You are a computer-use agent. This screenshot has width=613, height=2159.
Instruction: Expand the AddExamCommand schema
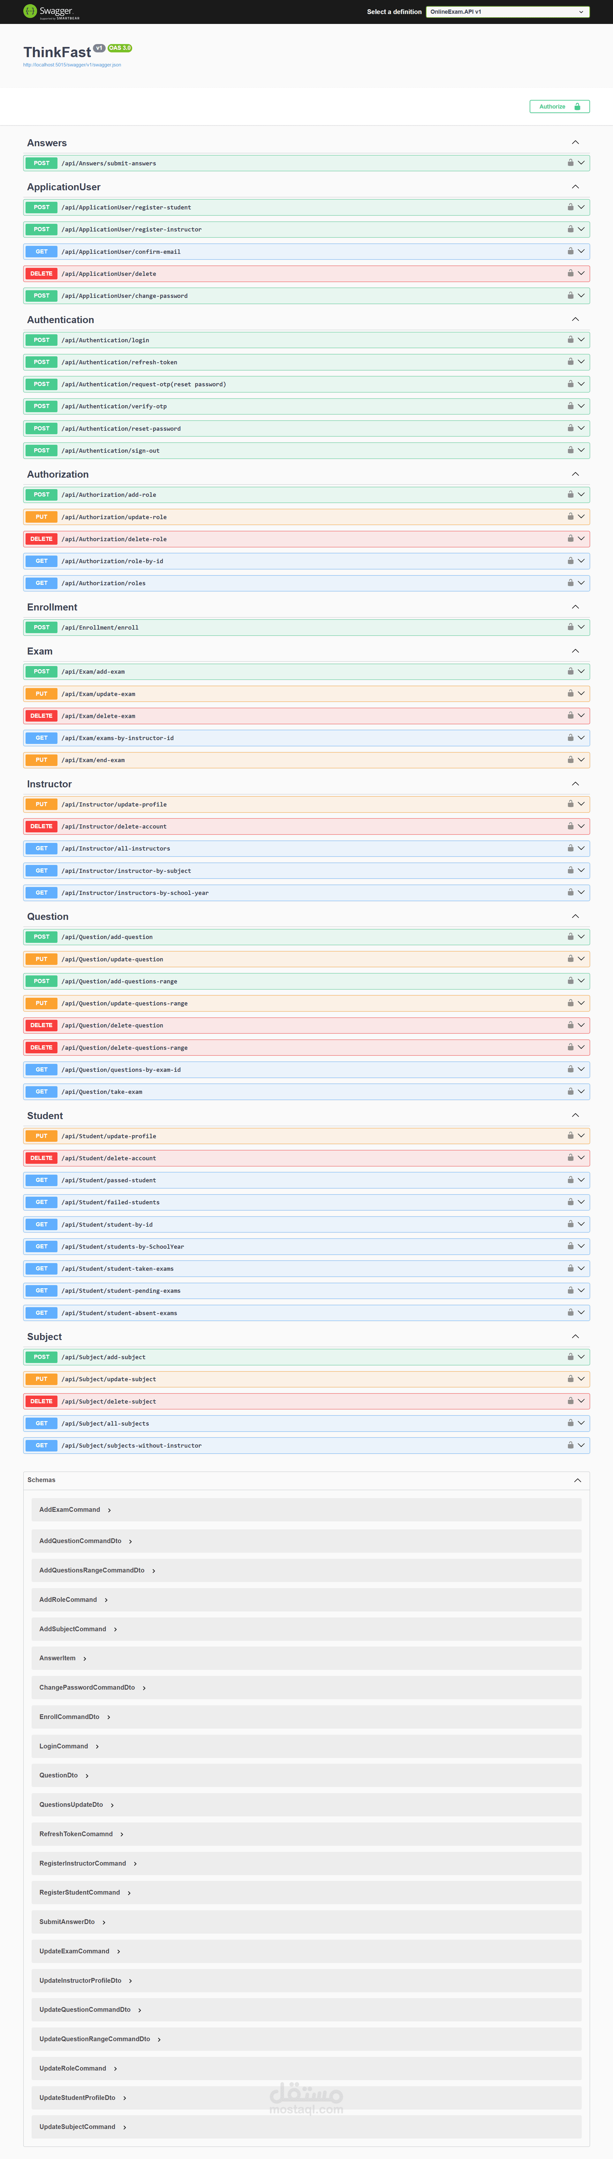coord(109,1510)
